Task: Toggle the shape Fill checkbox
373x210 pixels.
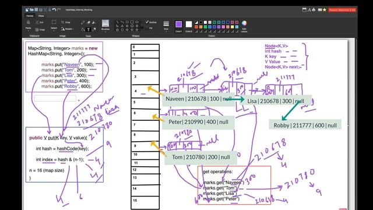Action: pos(147,28)
